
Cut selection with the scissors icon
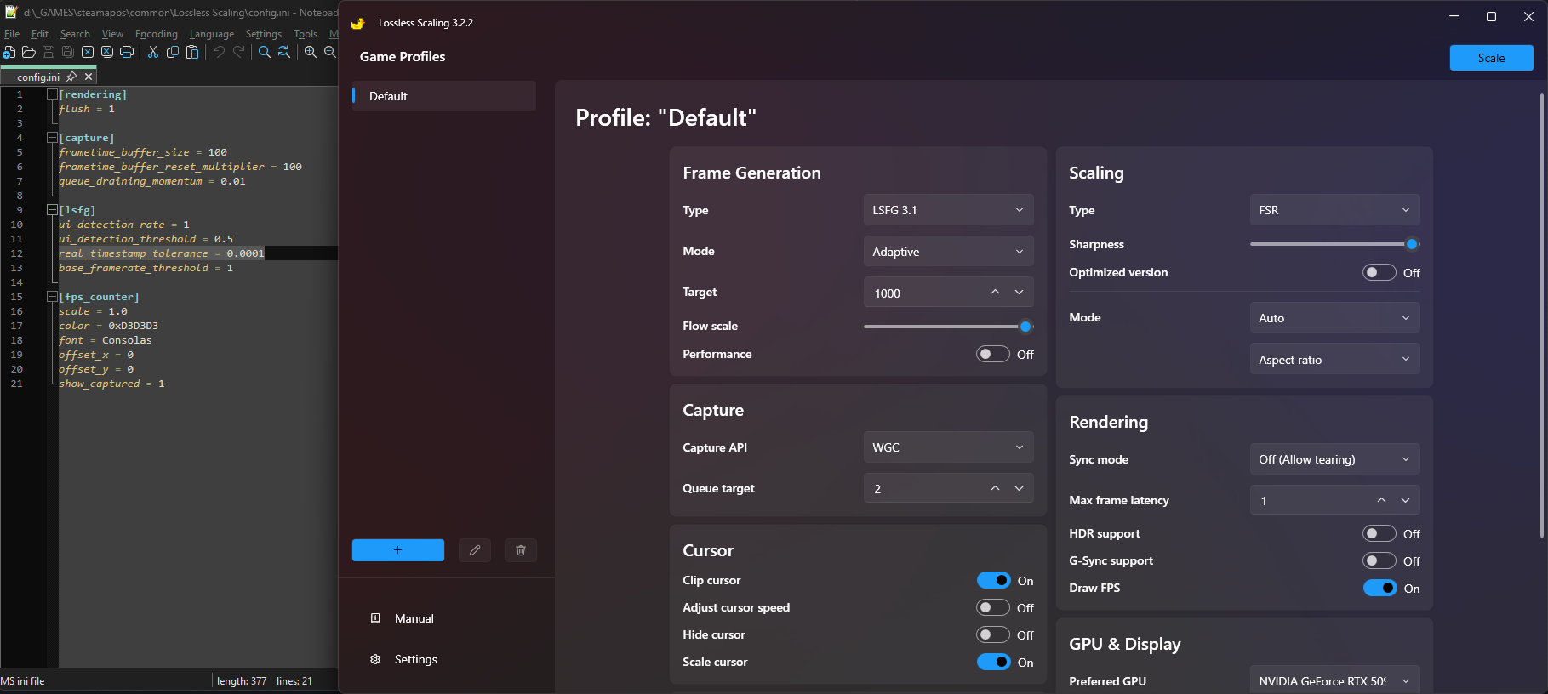click(153, 53)
